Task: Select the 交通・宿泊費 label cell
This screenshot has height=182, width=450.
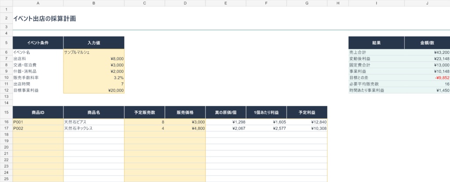Action: coord(38,65)
